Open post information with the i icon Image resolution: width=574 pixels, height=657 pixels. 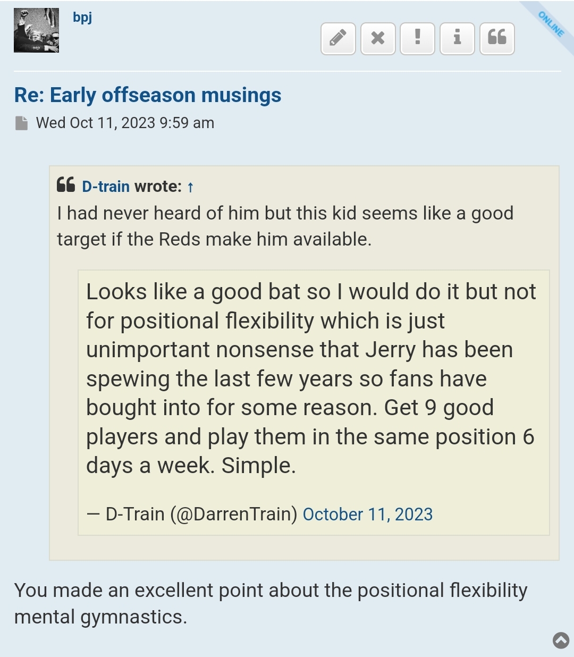(x=457, y=38)
